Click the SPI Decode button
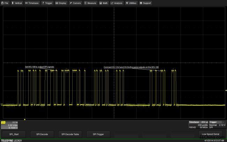 coord(42,134)
